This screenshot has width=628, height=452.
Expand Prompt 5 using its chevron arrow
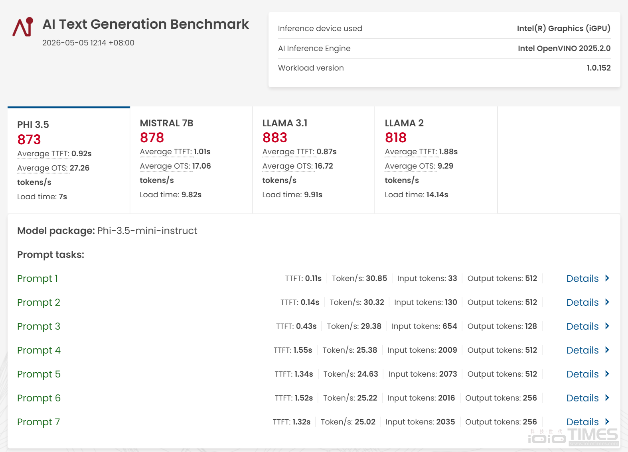tap(607, 374)
